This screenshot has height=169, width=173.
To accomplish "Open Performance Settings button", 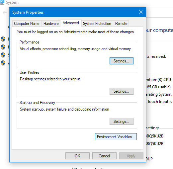I will click(122, 61).
